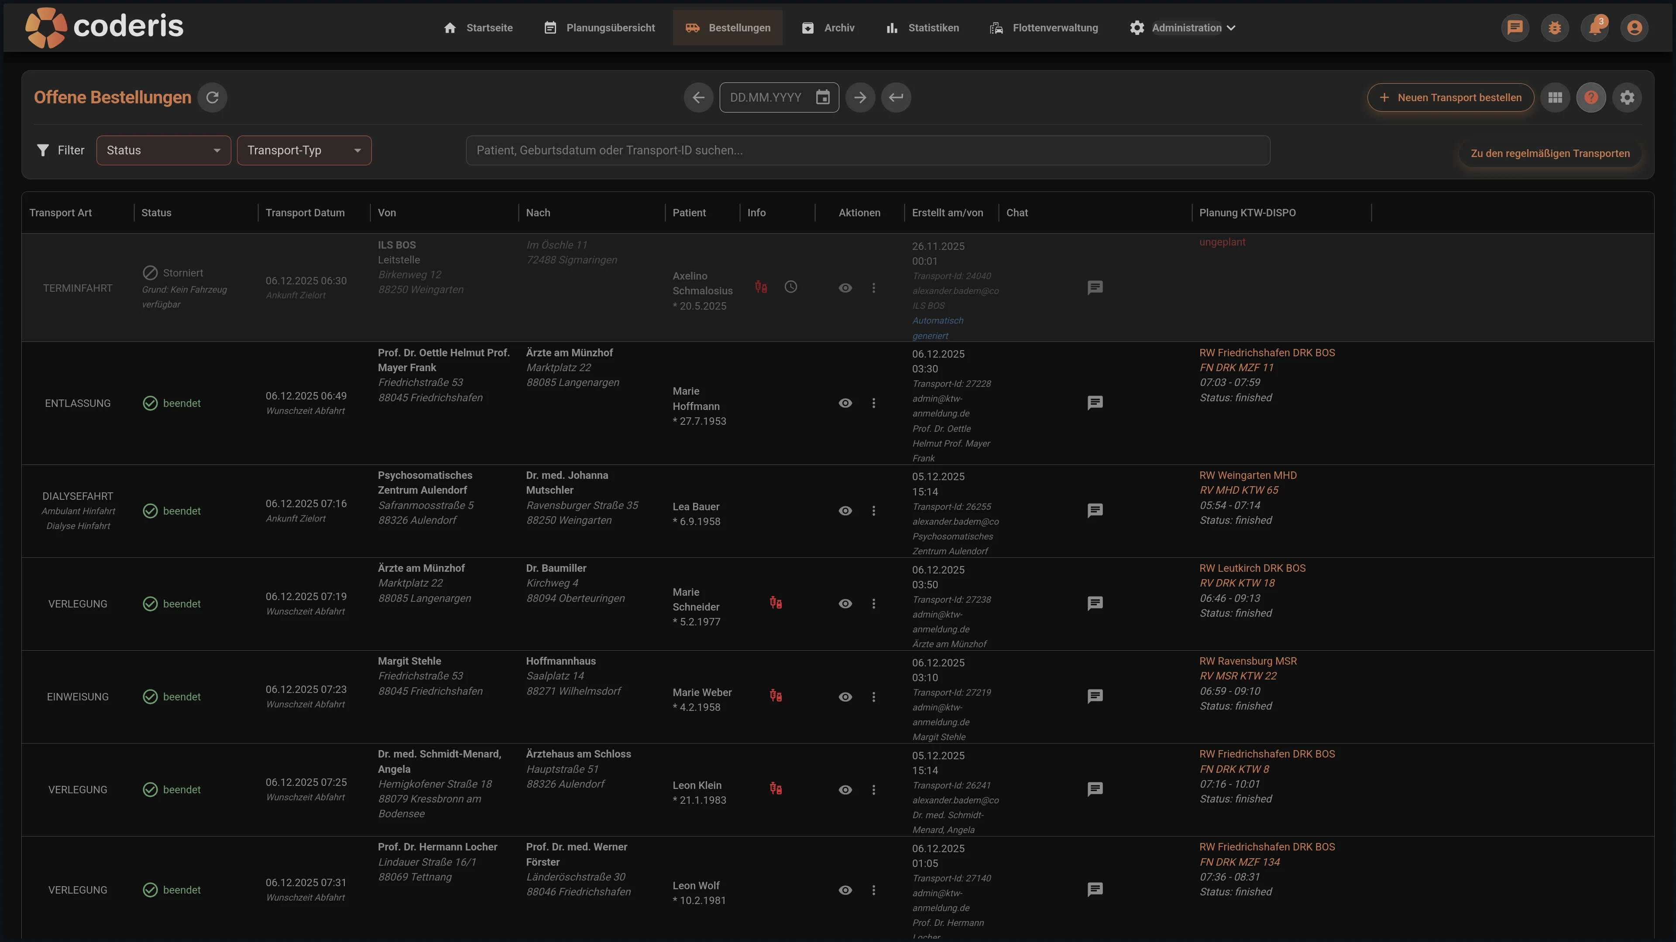The width and height of the screenshot is (1676, 942).
Task: Refresh the Offene Bestellungen list
Action: pos(212,98)
